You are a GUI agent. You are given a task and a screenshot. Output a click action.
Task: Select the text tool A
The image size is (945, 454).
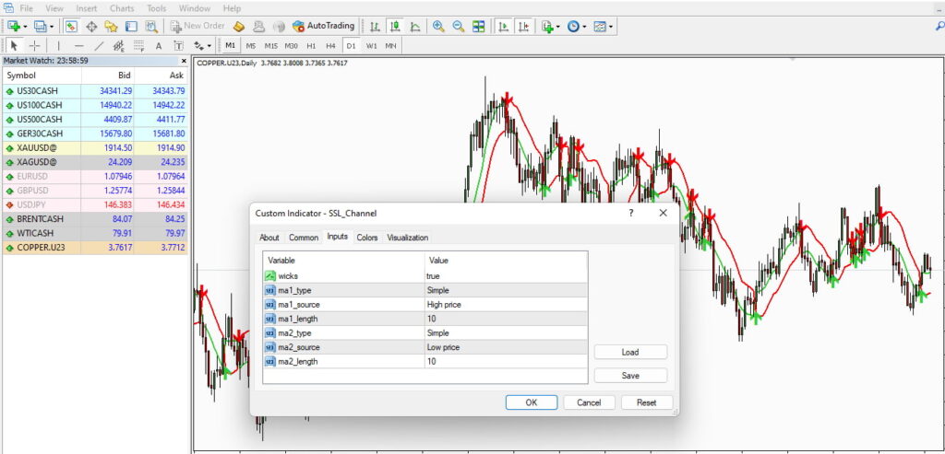pos(159,46)
